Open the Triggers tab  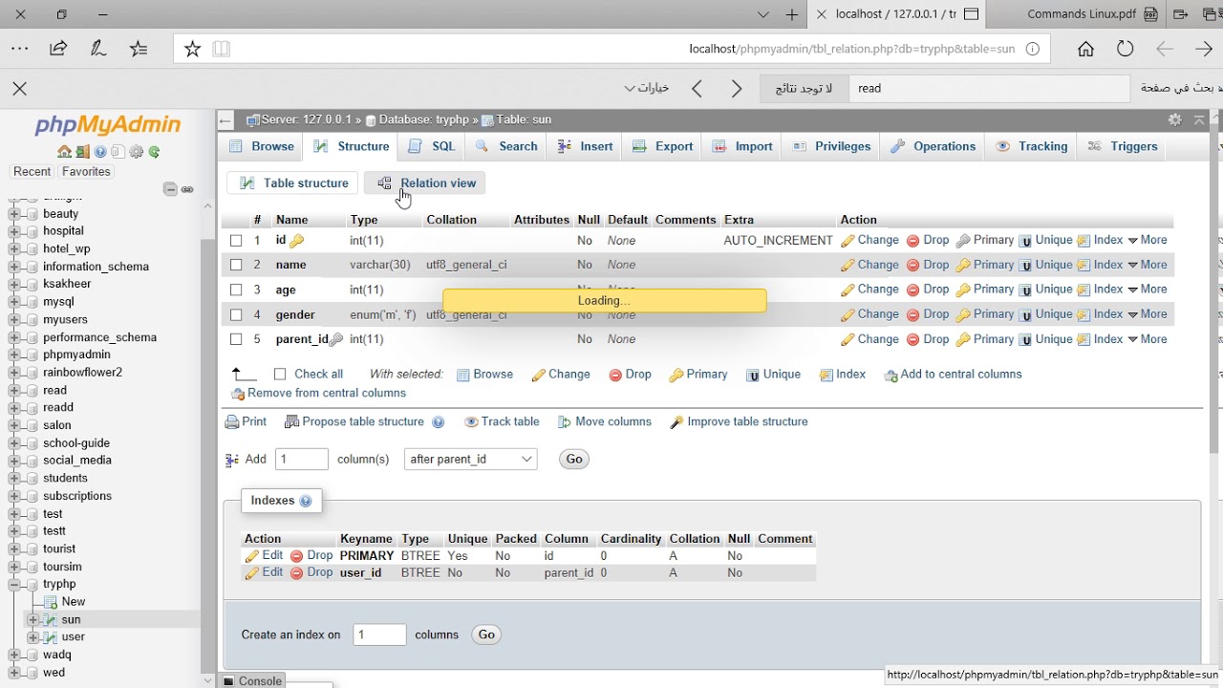click(1123, 146)
